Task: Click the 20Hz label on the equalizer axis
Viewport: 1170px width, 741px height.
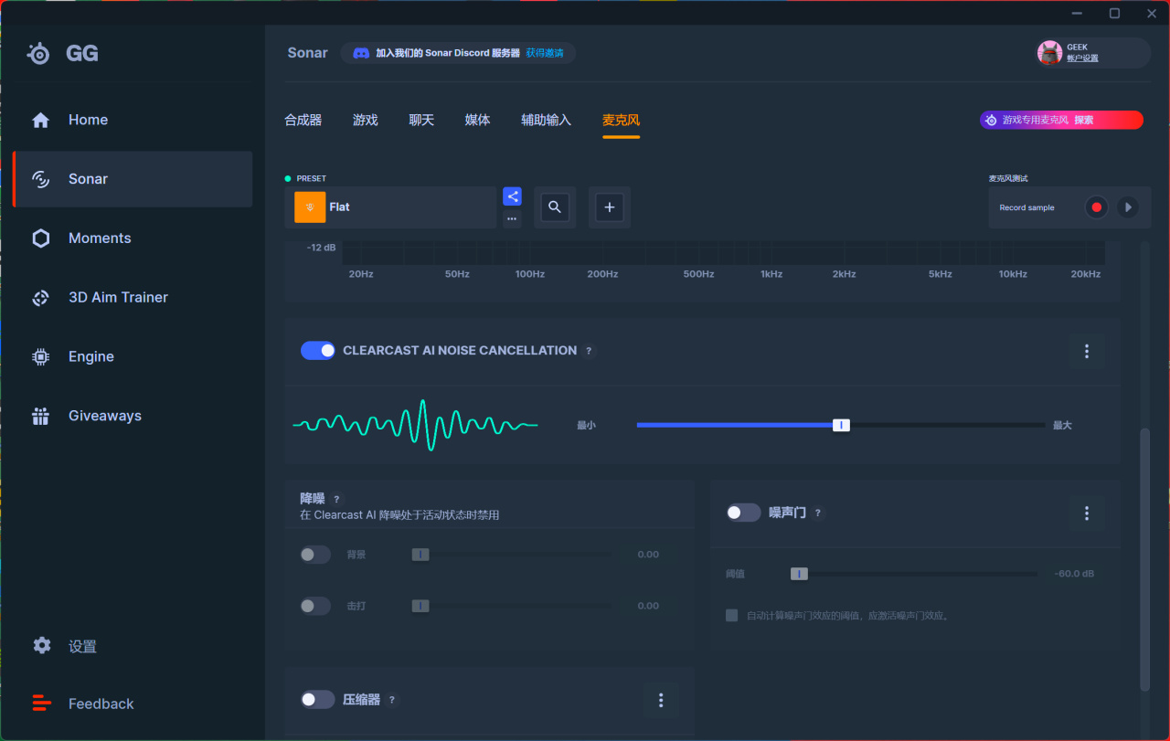Action: tap(361, 274)
